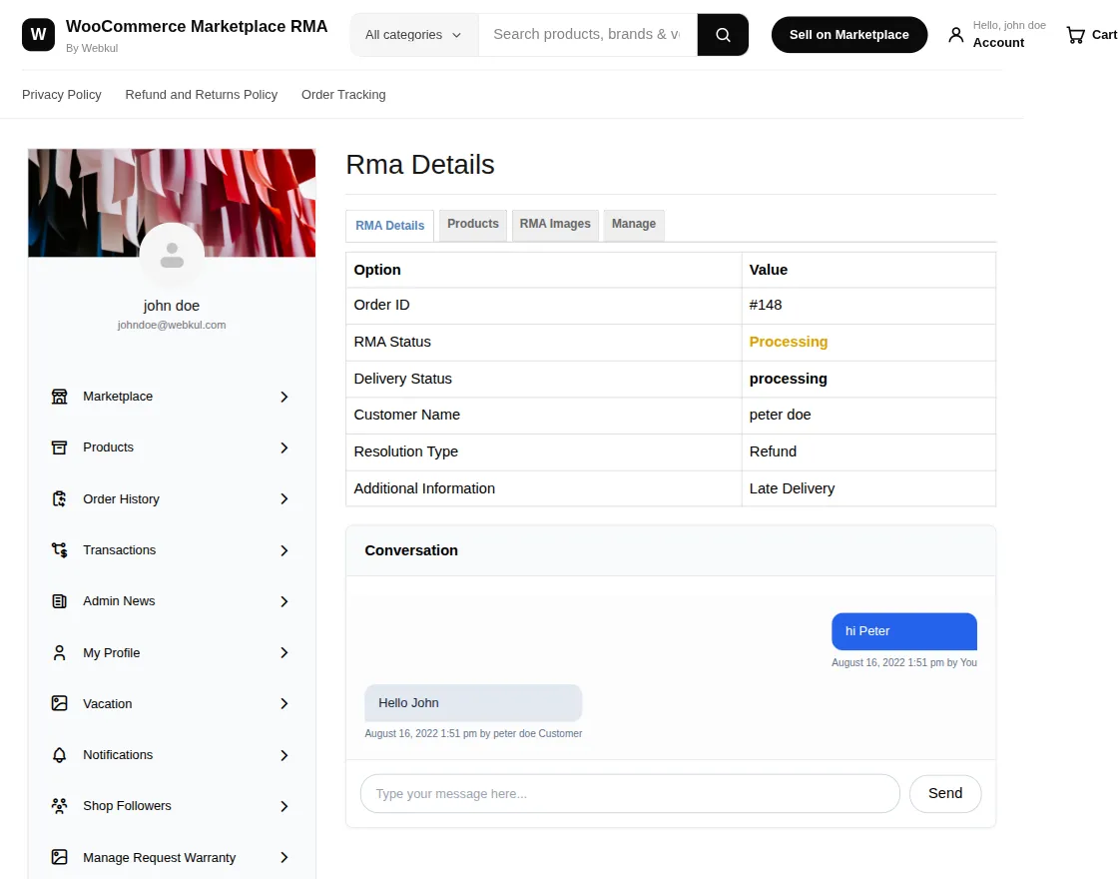Click the Manage Request Warranty icon
1118x879 pixels.
[x=59, y=858]
